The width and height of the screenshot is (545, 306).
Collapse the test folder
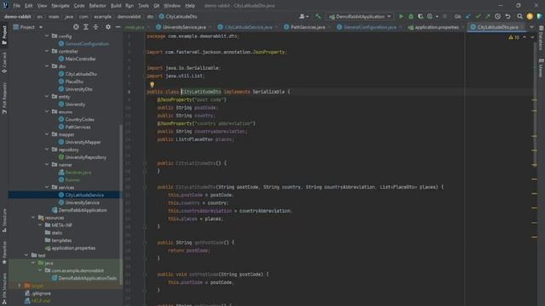[x=26, y=255]
